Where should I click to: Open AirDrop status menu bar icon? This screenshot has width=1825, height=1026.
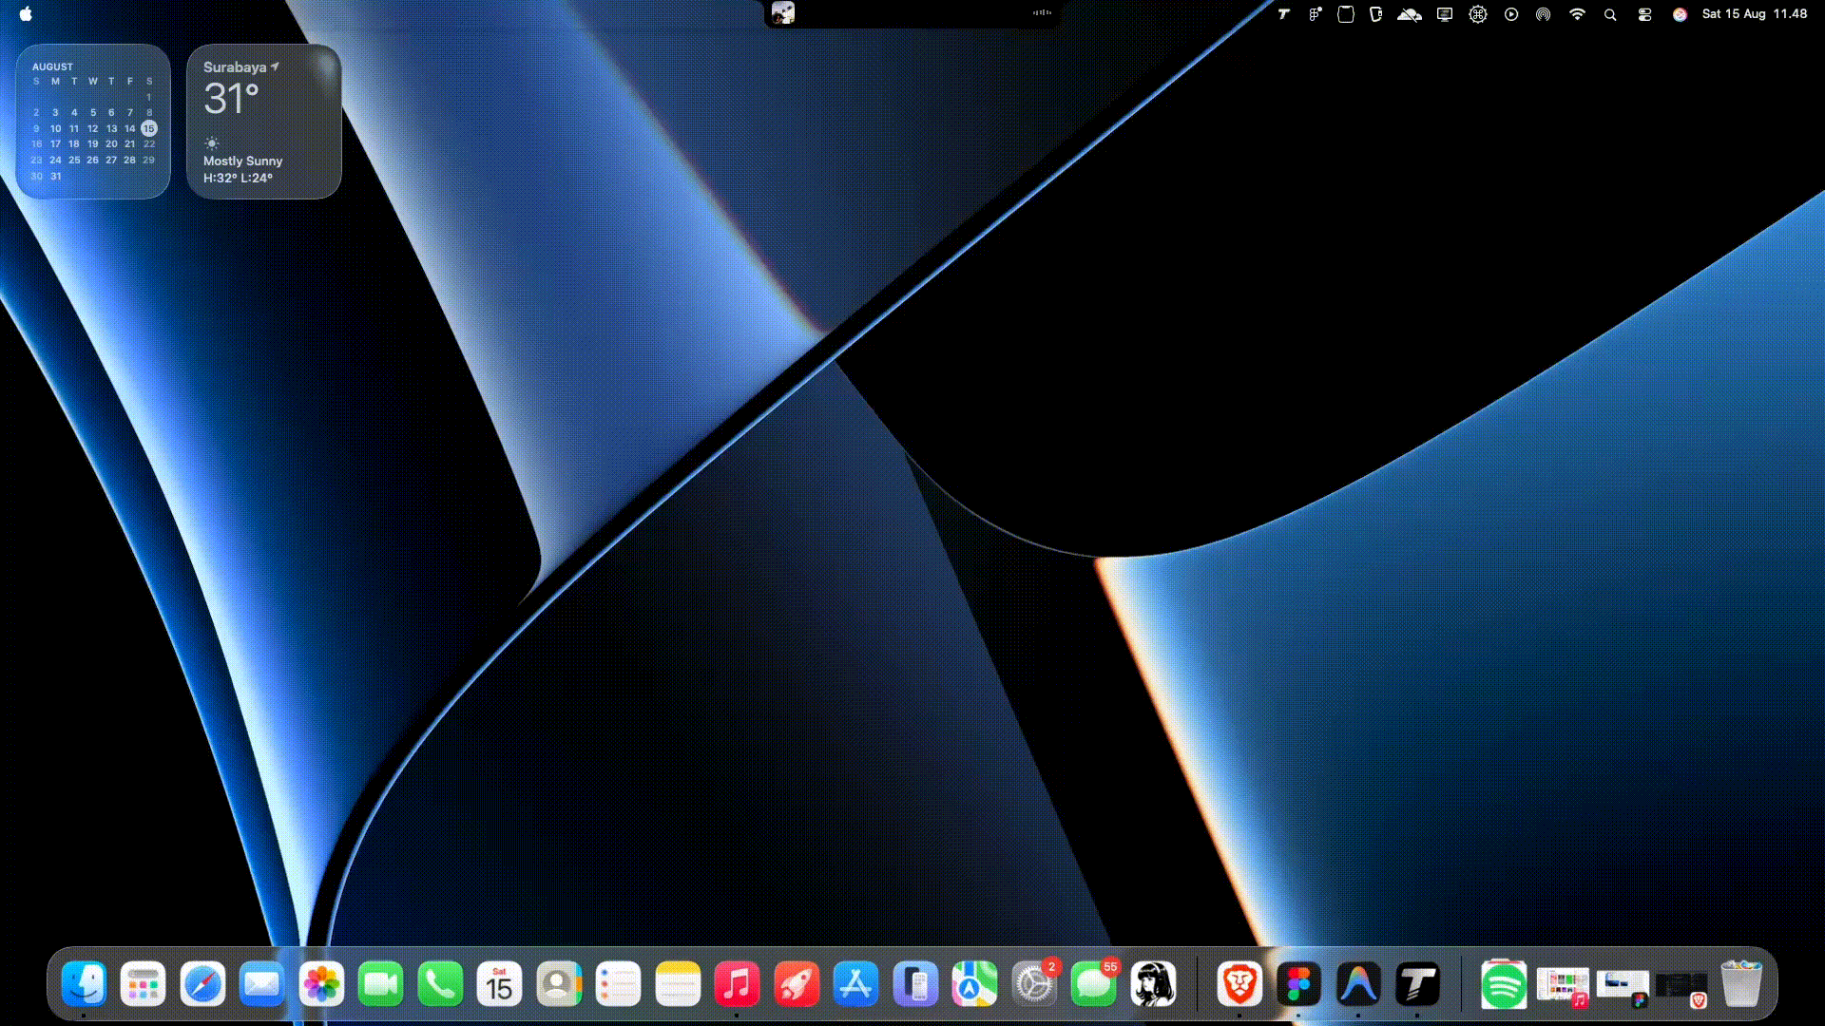pos(1544,14)
